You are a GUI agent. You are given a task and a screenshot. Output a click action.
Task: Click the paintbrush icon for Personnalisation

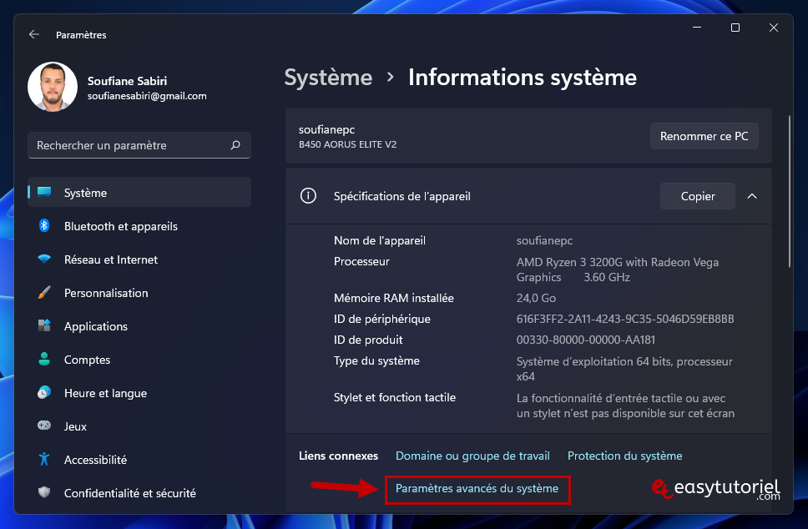[44, 293]
